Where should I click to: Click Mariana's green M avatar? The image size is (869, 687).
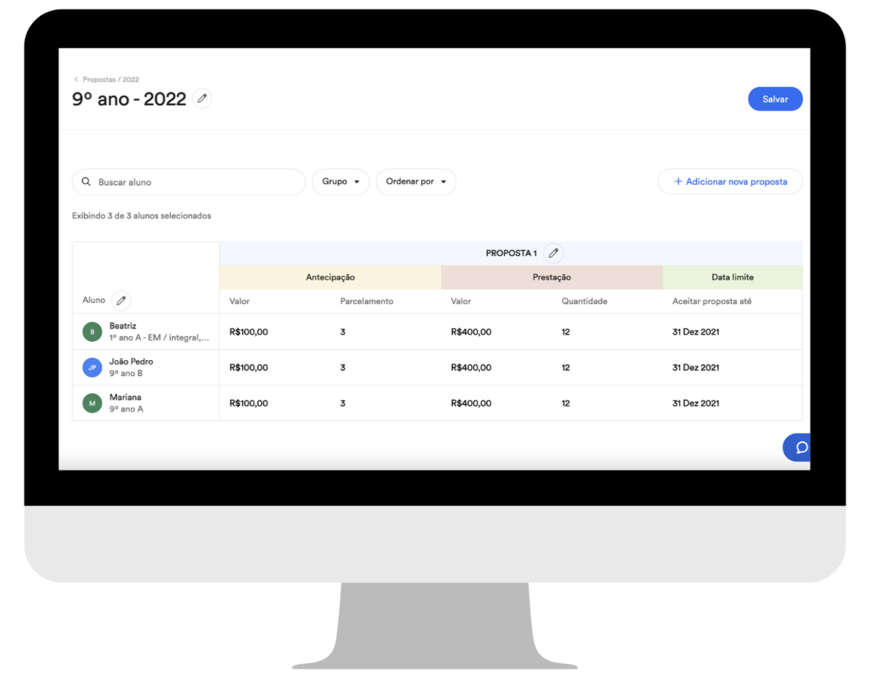point(93,403)
